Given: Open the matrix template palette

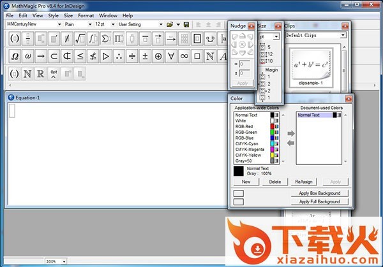Looking at the screenshot, I should (184, 38).
